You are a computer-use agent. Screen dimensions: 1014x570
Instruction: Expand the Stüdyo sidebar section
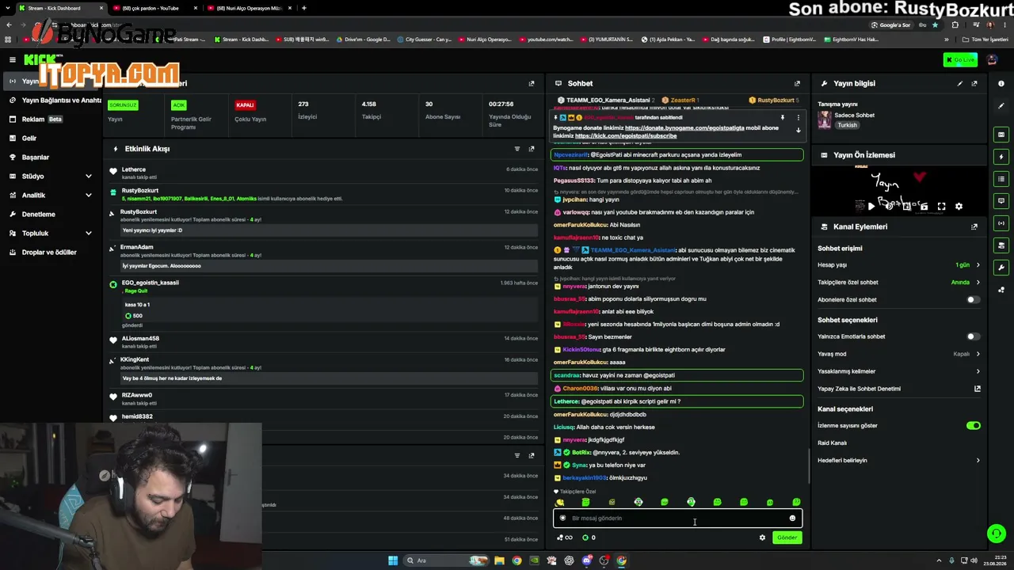pyautogui.click(x=89, y=177)
